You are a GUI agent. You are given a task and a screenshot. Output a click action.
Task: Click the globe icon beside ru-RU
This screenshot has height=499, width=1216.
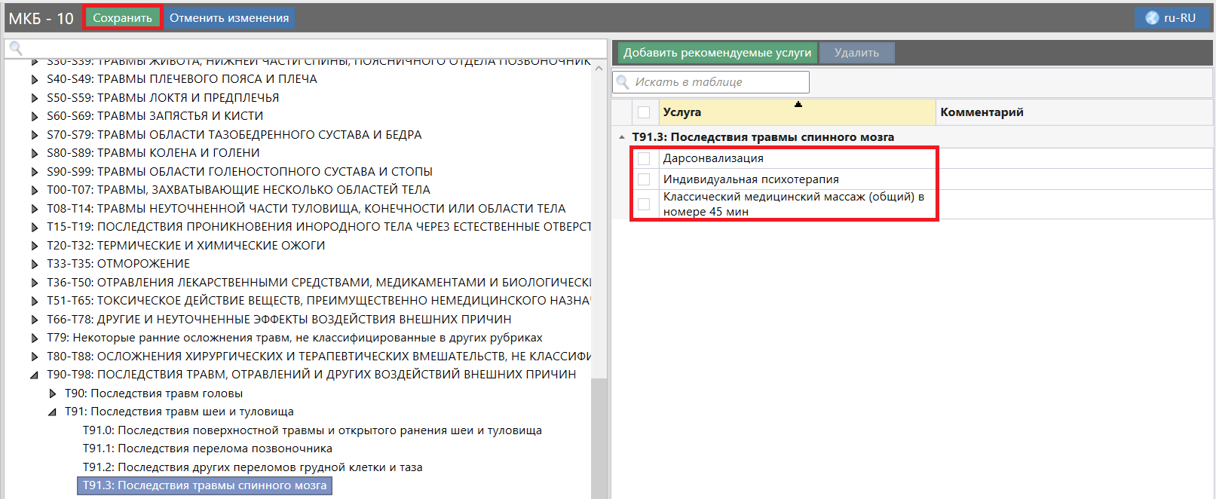tap(1152, 18)
